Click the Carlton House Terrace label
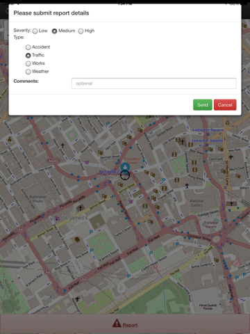Screen dimensions: 250x334 point(154,263)
